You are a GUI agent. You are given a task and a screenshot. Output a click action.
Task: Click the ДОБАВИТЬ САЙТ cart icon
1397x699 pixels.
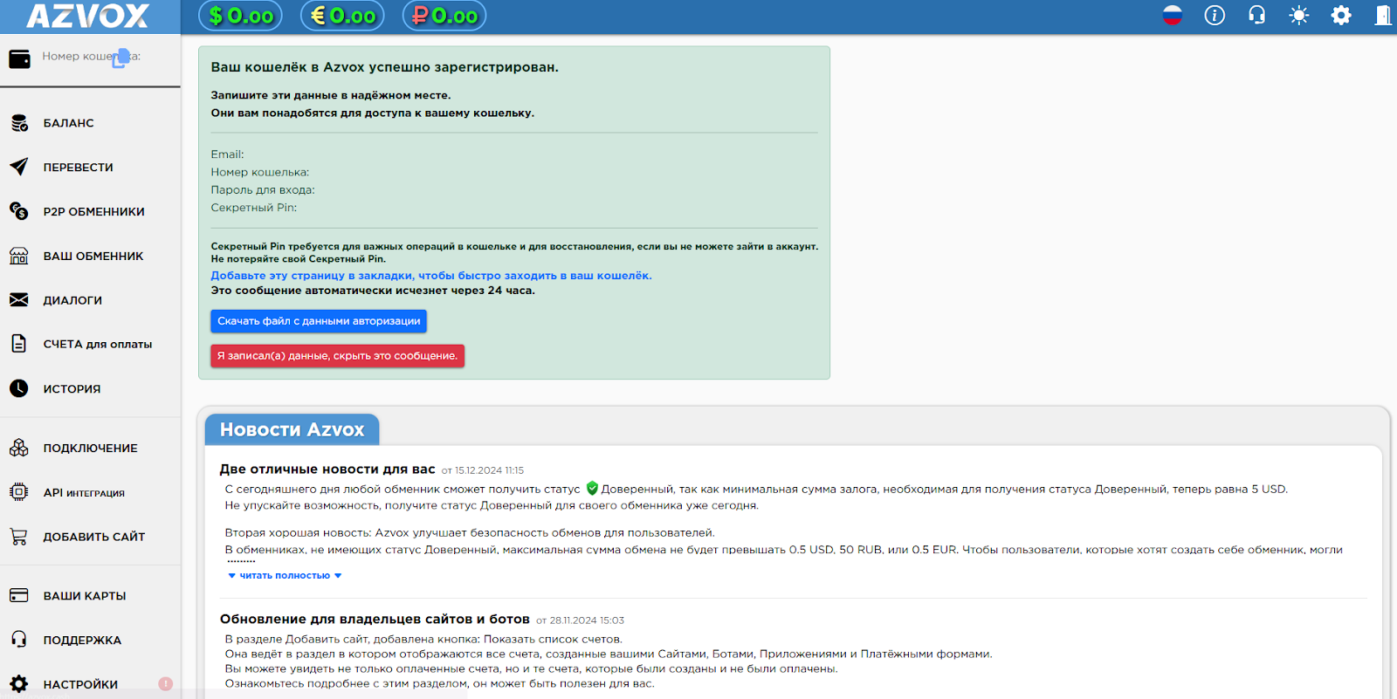coord(19,537)
